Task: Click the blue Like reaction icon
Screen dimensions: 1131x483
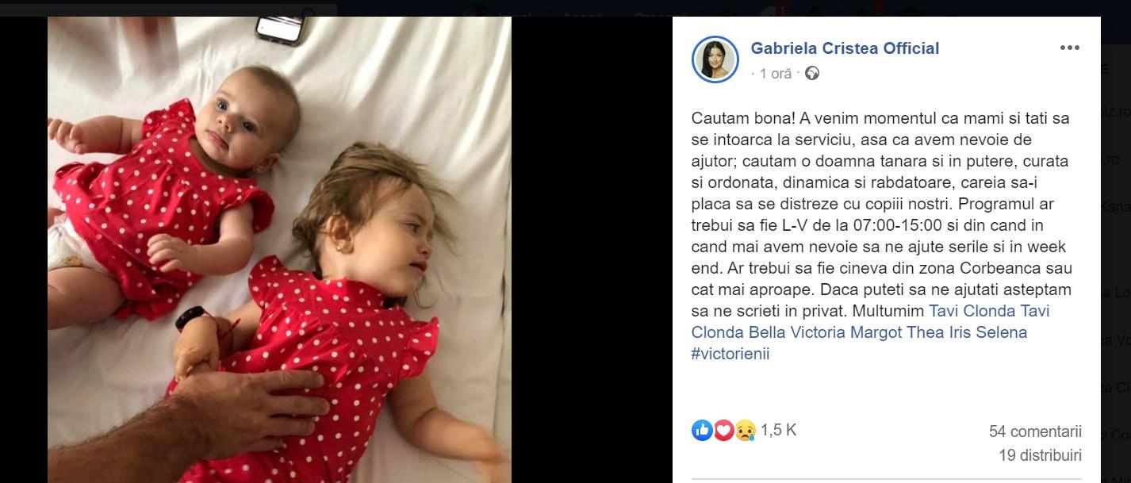Action: 702,430
